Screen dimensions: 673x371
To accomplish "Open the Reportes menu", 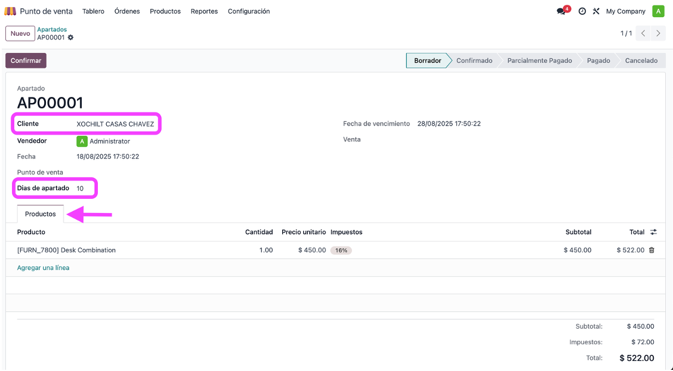I will (x=204, y=11).
